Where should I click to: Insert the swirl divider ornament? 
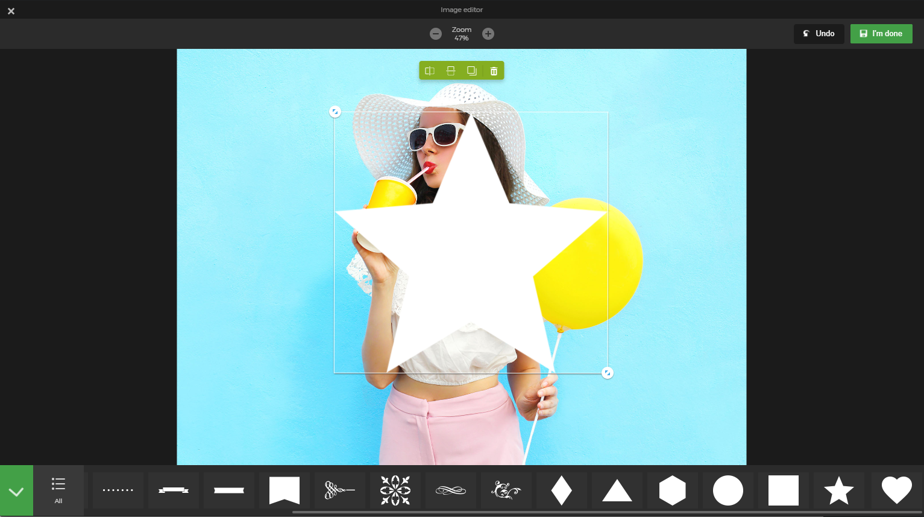pyautogui.click(x=451, y=490)
